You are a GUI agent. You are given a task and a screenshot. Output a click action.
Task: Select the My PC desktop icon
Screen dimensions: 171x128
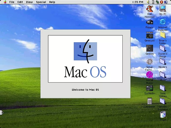pyautogui.click(x=163, y=9)
